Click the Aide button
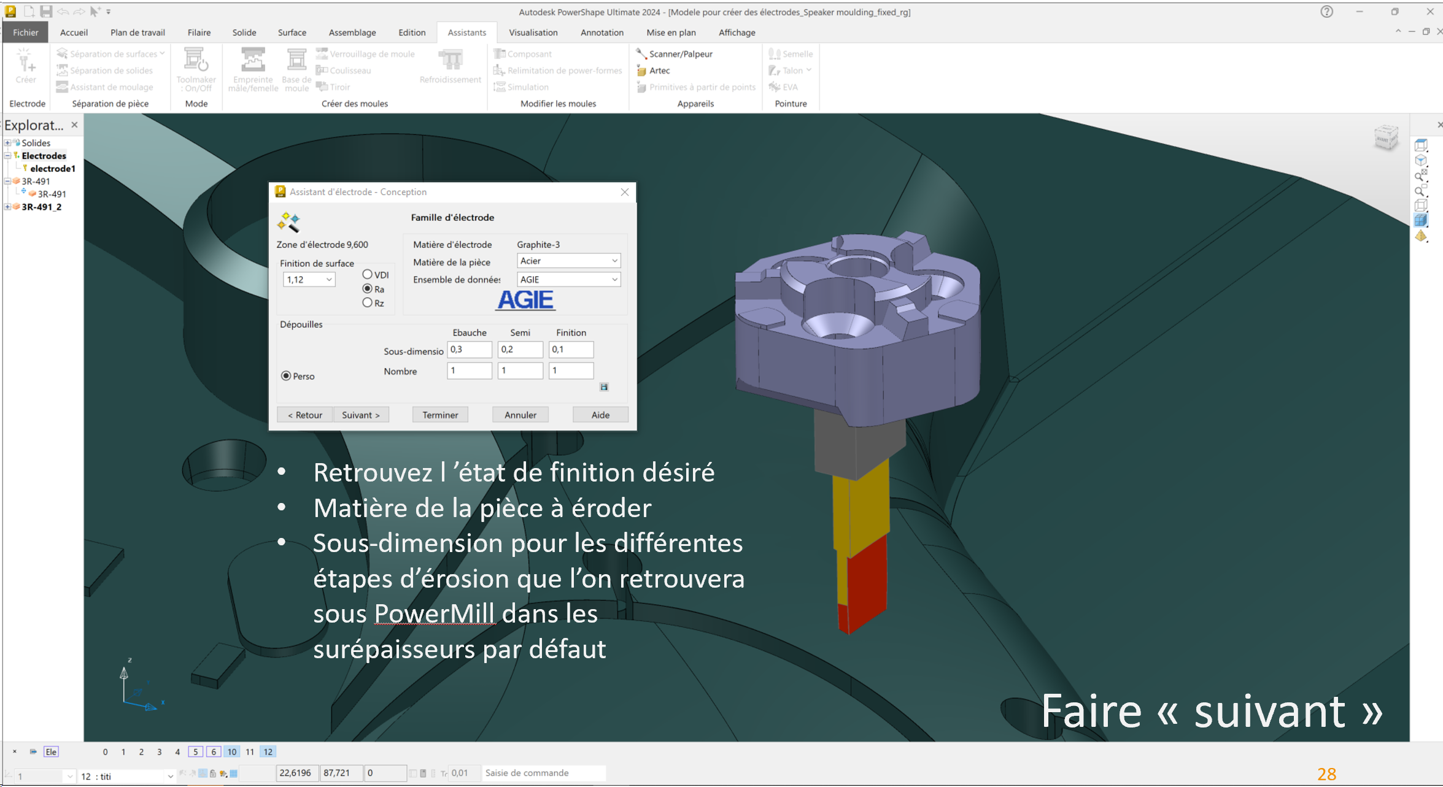 coord(600,415)
